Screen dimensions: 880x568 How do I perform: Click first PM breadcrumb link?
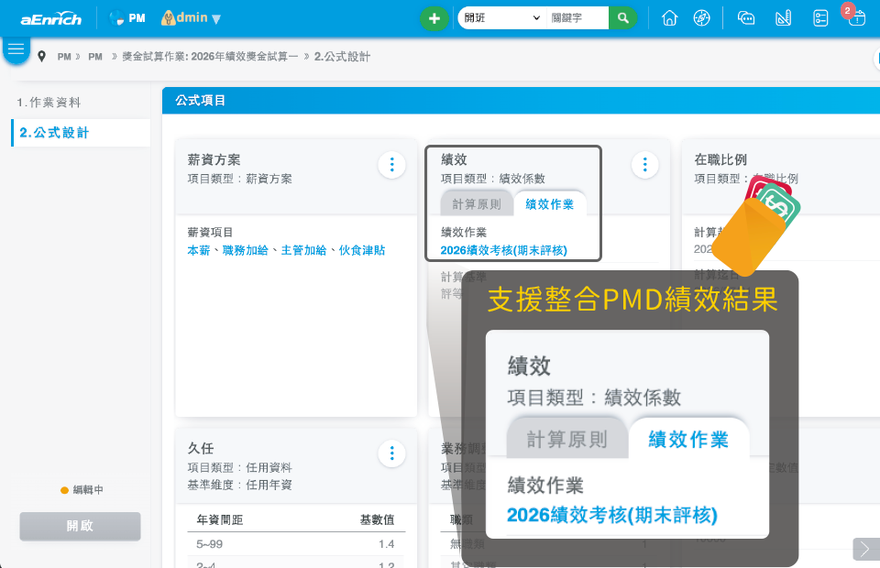[x=64, y=57]
